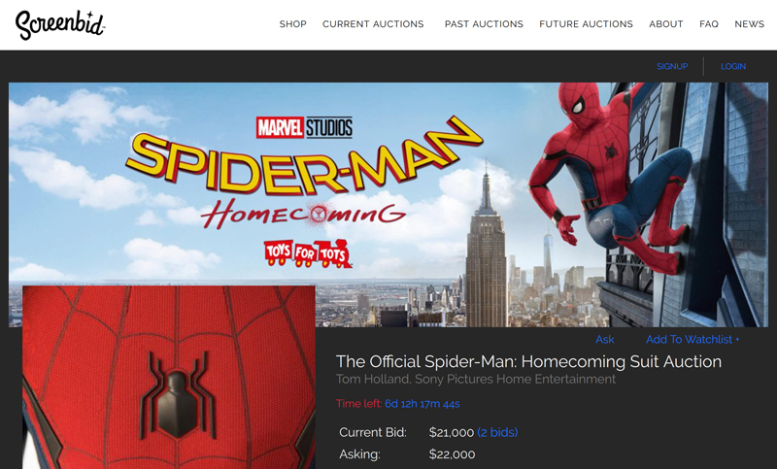Go to the NEWS section

tap(749, 23)
